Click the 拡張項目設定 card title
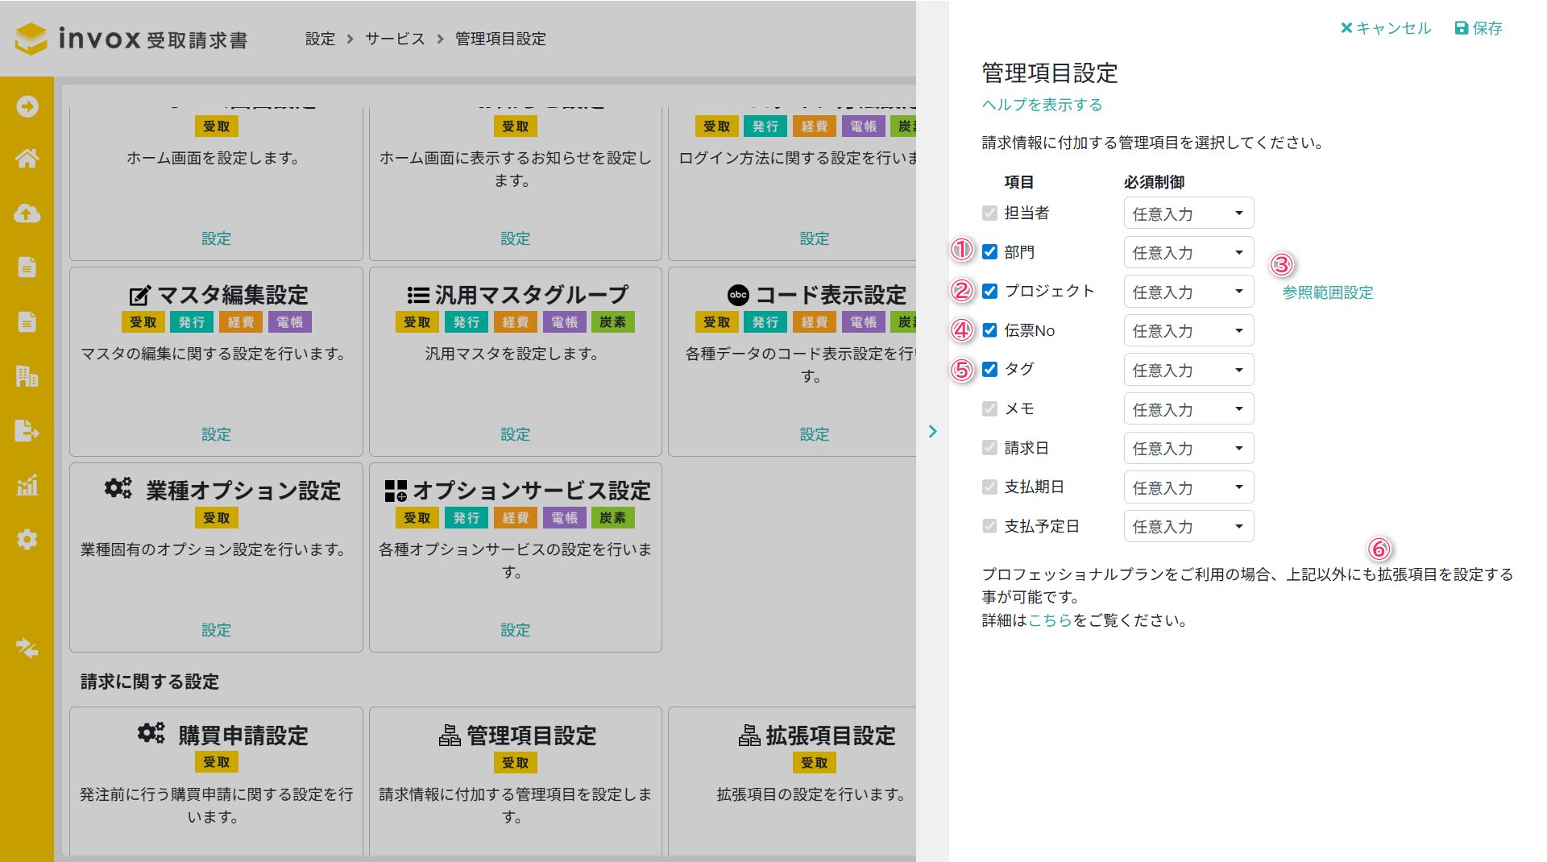 [831, 736]
